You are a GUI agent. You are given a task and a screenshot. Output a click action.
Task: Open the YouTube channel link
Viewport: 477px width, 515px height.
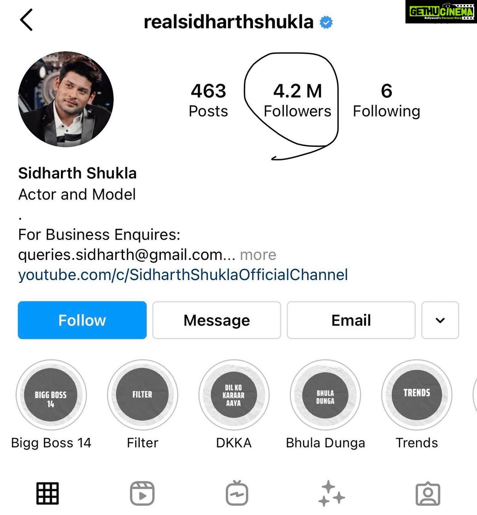coord(183,275)
